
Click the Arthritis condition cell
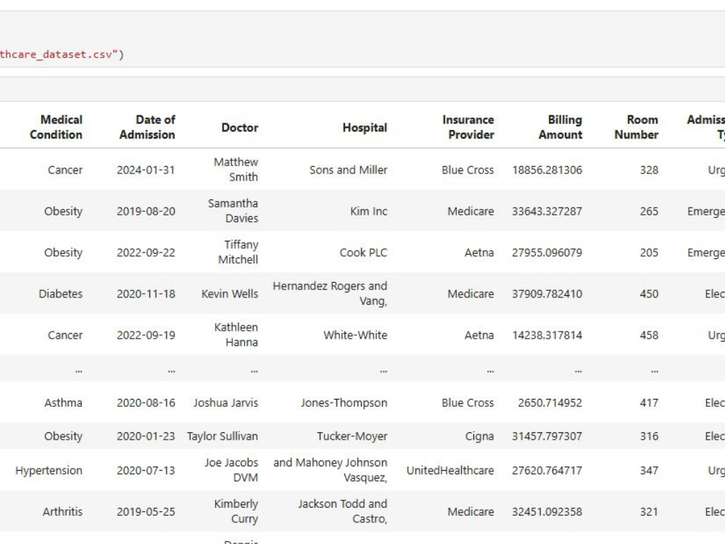[62, 511]
